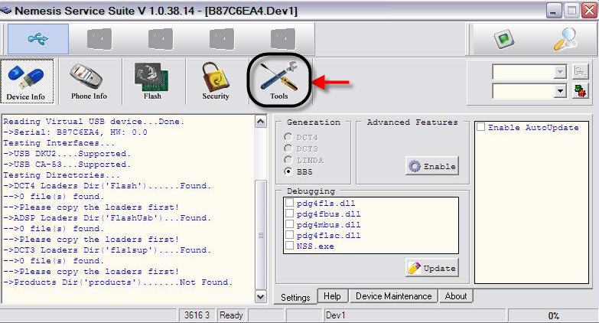Switch to the About tab
This screenshot has height=323, width=599.
pos(456,296)
